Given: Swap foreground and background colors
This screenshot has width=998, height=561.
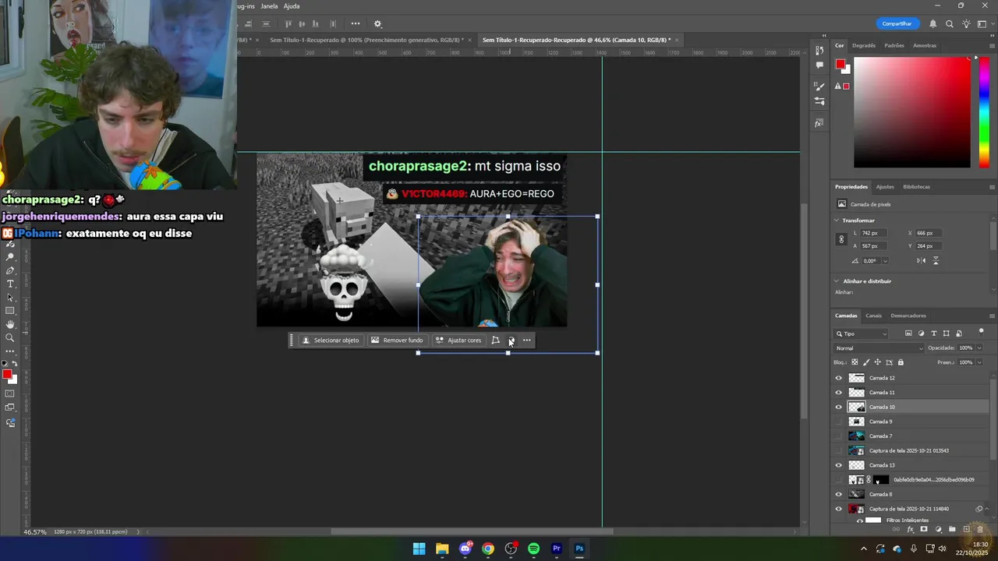Looking at the screenshot, I should click(x=14, y=364).
